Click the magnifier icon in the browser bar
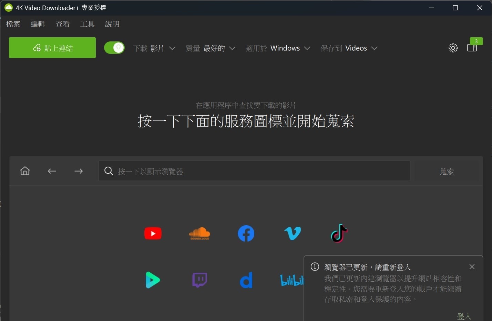The image size is (492, 321). coord(109,171)
